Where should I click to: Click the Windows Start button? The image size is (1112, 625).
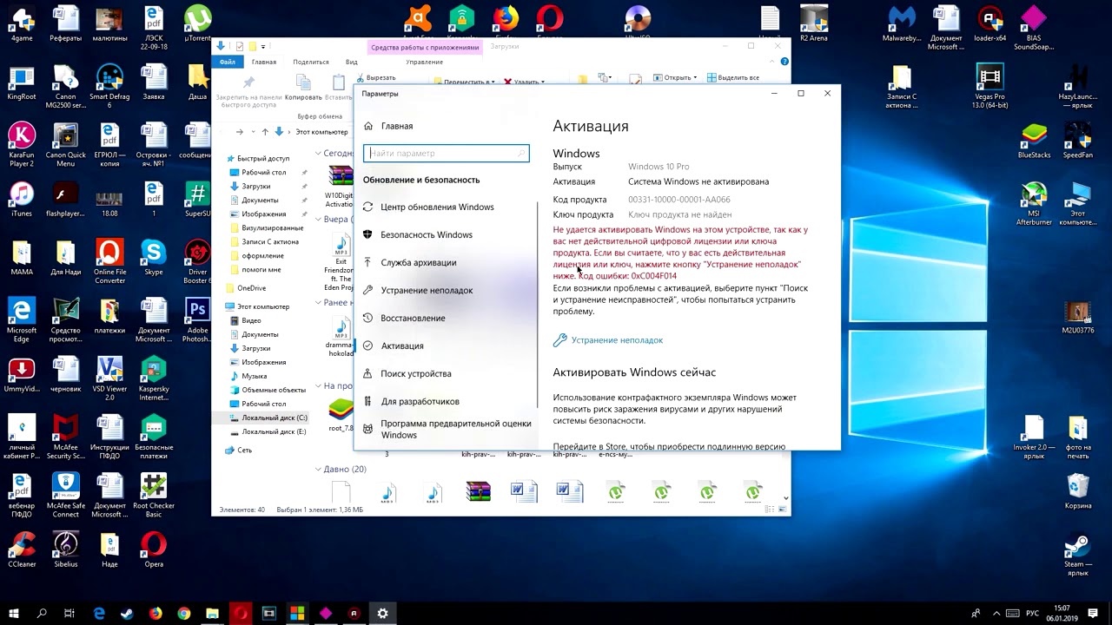(x=13, y=614)
